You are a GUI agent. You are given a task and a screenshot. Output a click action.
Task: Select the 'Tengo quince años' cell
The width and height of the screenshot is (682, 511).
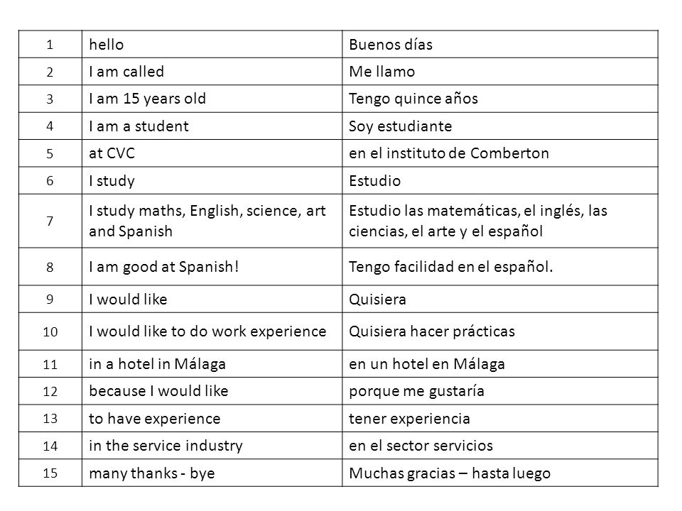(x=499, y=99)
